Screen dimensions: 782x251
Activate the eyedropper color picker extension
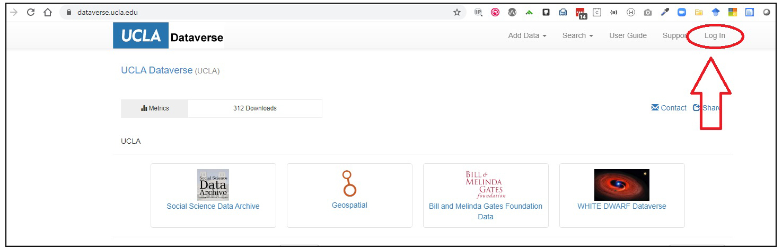point(665,12)
